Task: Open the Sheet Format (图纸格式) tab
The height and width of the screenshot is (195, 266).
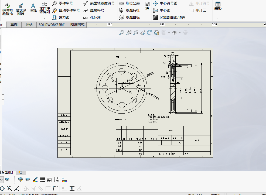Action: [x=77, y=25]
